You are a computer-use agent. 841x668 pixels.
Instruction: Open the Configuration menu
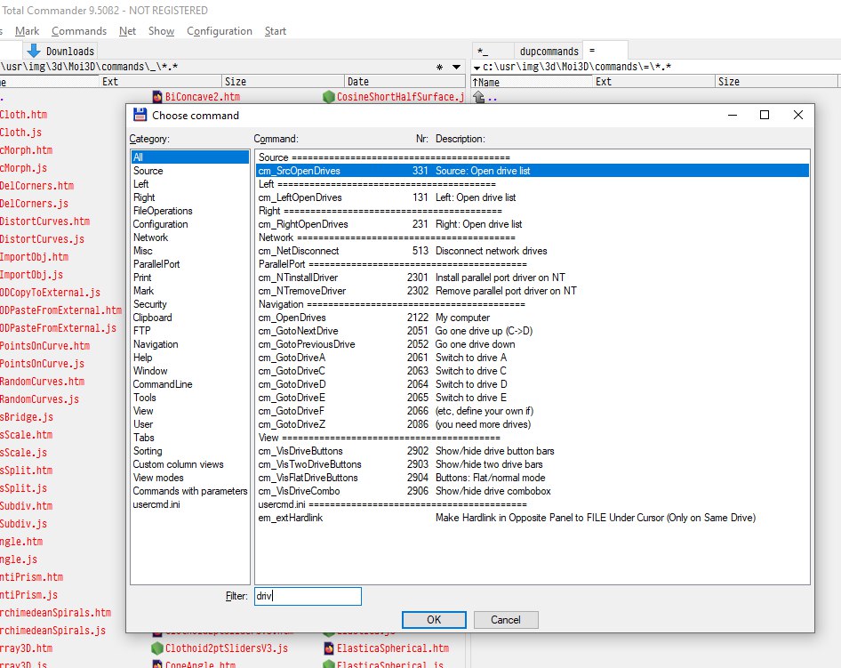pyautogui.click(x=220, y=31)
